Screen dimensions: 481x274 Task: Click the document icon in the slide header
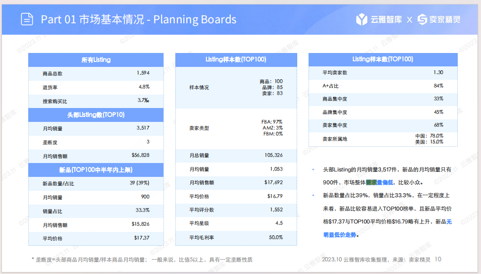tap(27, 19)
